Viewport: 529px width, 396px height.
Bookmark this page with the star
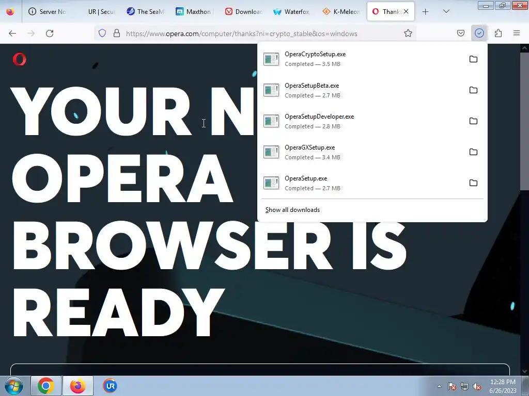[x=408, y=33]
